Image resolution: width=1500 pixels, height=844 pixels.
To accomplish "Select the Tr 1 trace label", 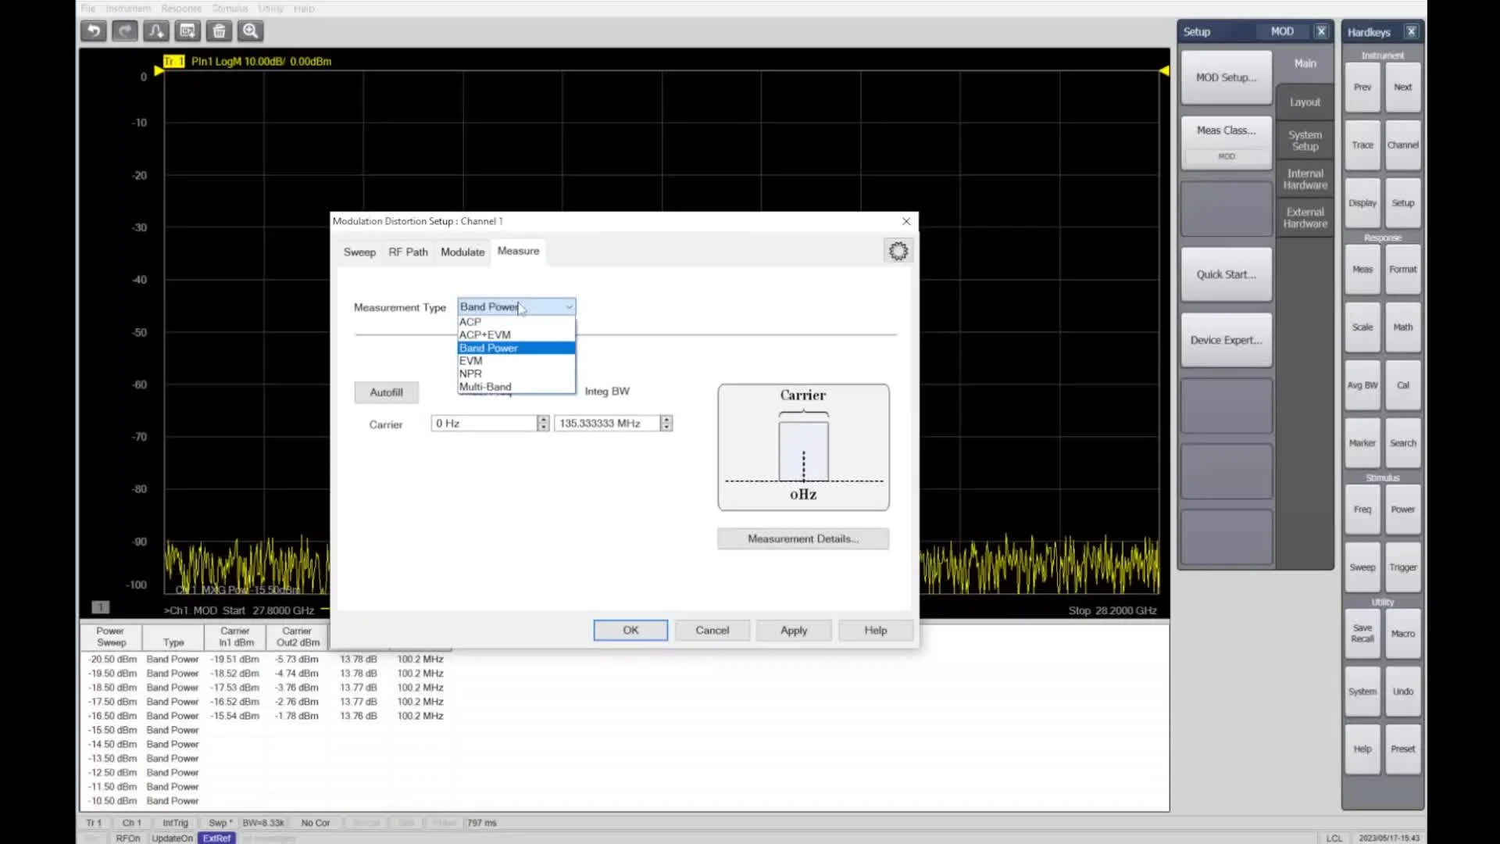I will [x=173, y=61].
